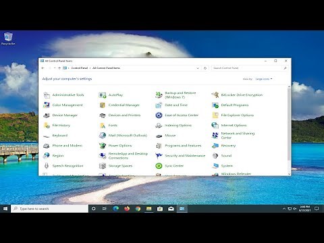This screenshot has width=324, height=243.
Task: Open the BitLocker Drive Encryption icon
Action: (x=215, y=95)
